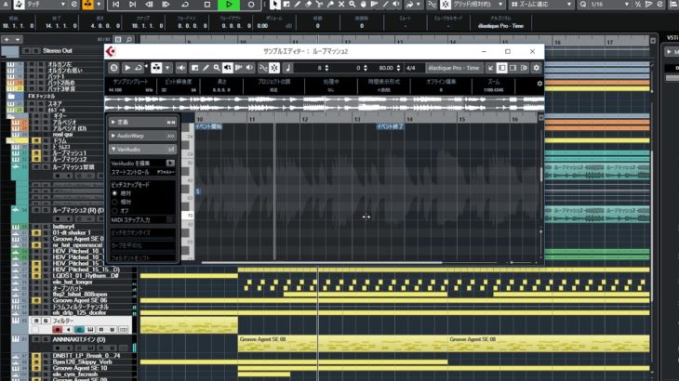Open the Color tool dropdown arrow

pos(418,5)
